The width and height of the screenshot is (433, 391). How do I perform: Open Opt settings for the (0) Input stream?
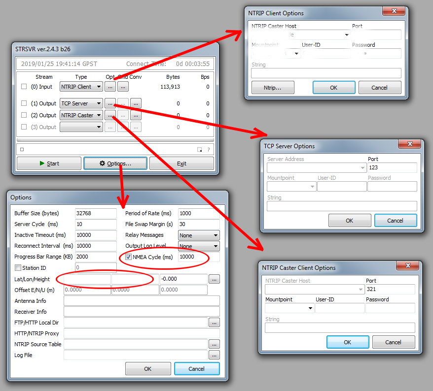(110, 87)
